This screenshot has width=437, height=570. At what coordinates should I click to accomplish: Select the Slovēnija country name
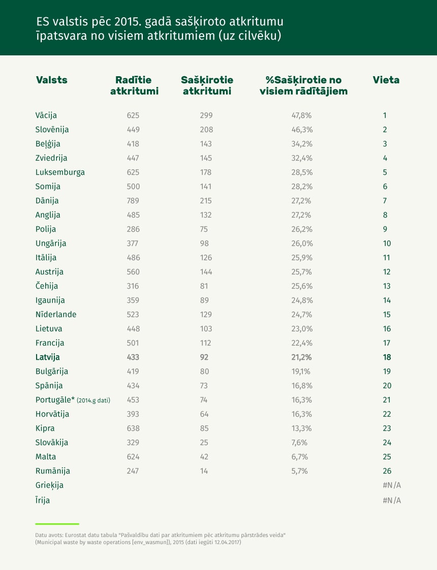tap(52, 130)
